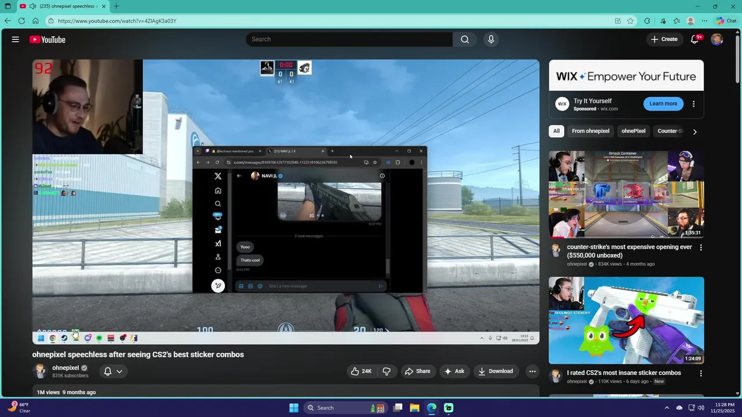Click the Share button
742x417 pixels.
click(418, 371)
